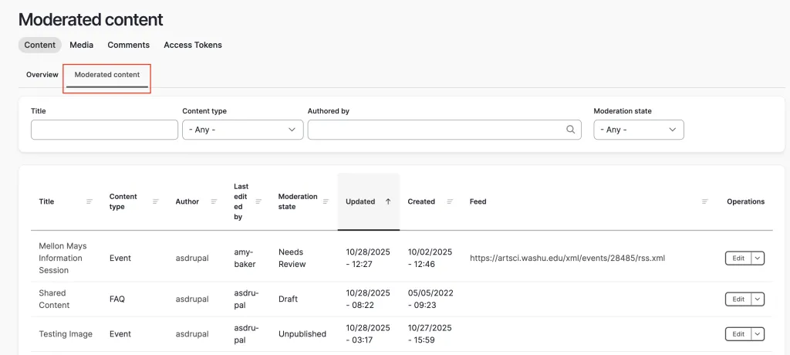This screenshot has width=790, height=355.
Task: Click the sort icon beside Feed column
Action: pos(705,201)
